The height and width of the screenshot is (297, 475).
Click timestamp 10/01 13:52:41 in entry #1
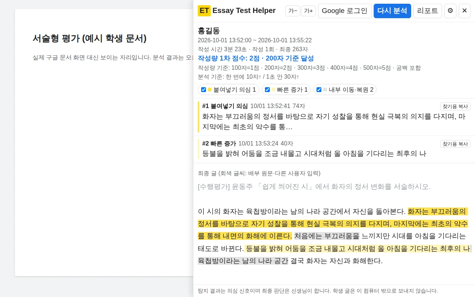270,106
